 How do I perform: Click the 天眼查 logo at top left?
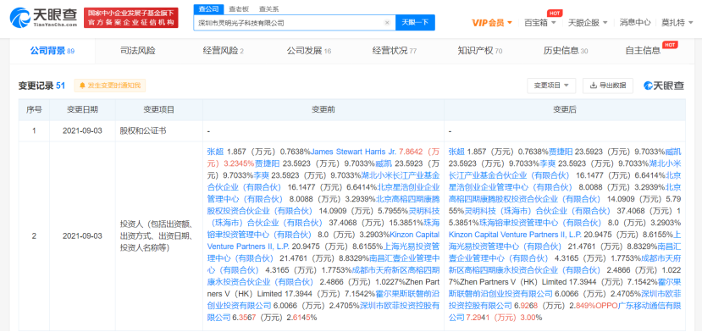coord(43,18)
